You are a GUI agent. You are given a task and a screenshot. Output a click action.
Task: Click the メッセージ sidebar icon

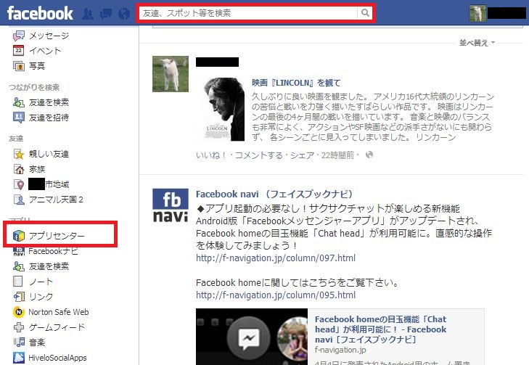coord(19,36)
